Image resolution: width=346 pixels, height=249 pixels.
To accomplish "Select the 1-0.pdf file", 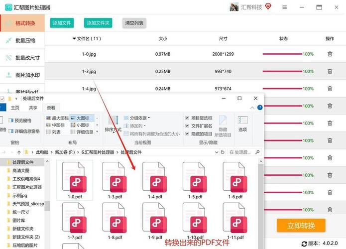I will [75, 180].
